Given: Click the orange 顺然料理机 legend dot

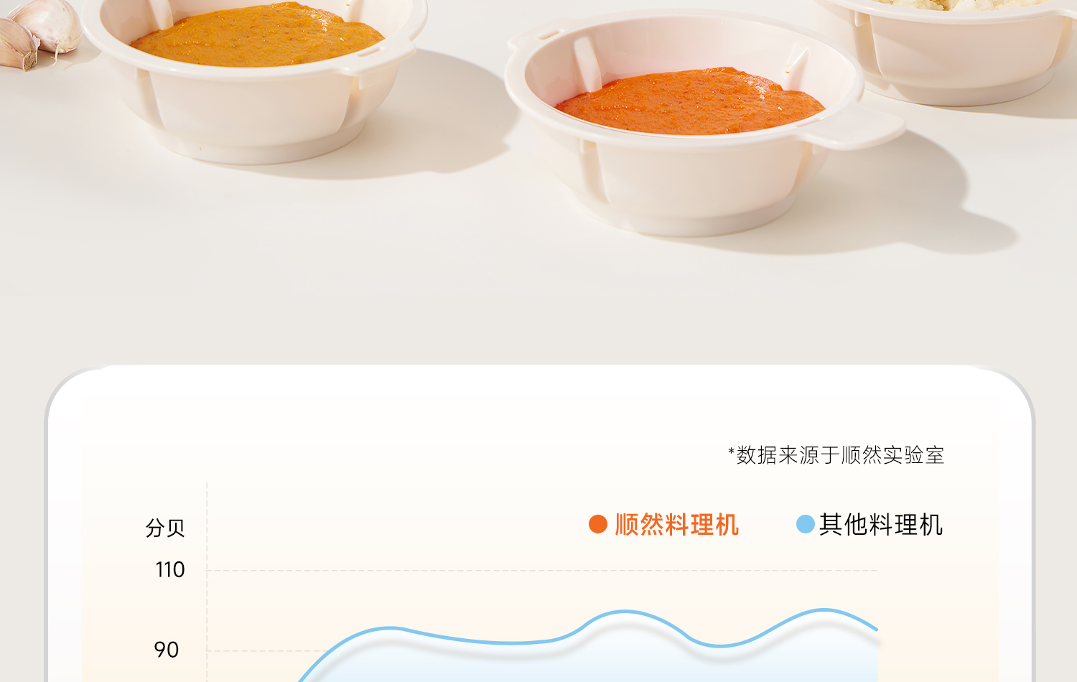Looking at the screenshot, I should (x=598, y=524).
